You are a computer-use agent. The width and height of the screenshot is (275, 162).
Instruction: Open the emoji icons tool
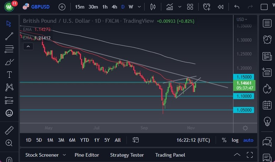9,113
